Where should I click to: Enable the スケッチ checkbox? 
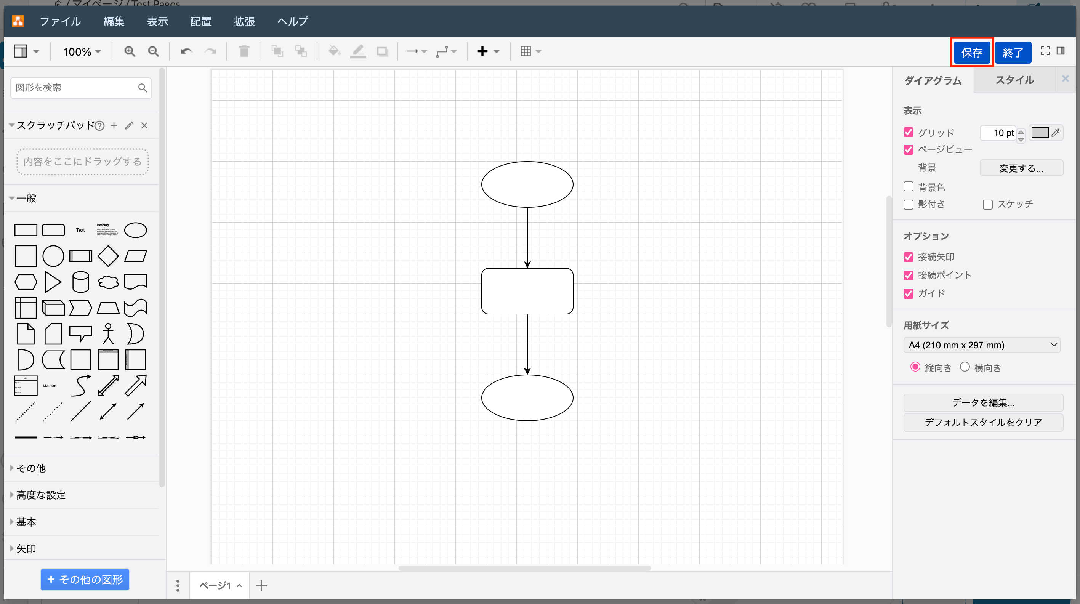point(987,204)
